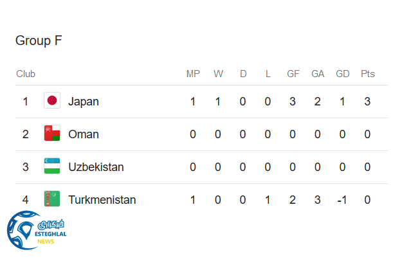The image size is (402, 261).
Task: Click the GF column header
Action: [x=293, y=74]
